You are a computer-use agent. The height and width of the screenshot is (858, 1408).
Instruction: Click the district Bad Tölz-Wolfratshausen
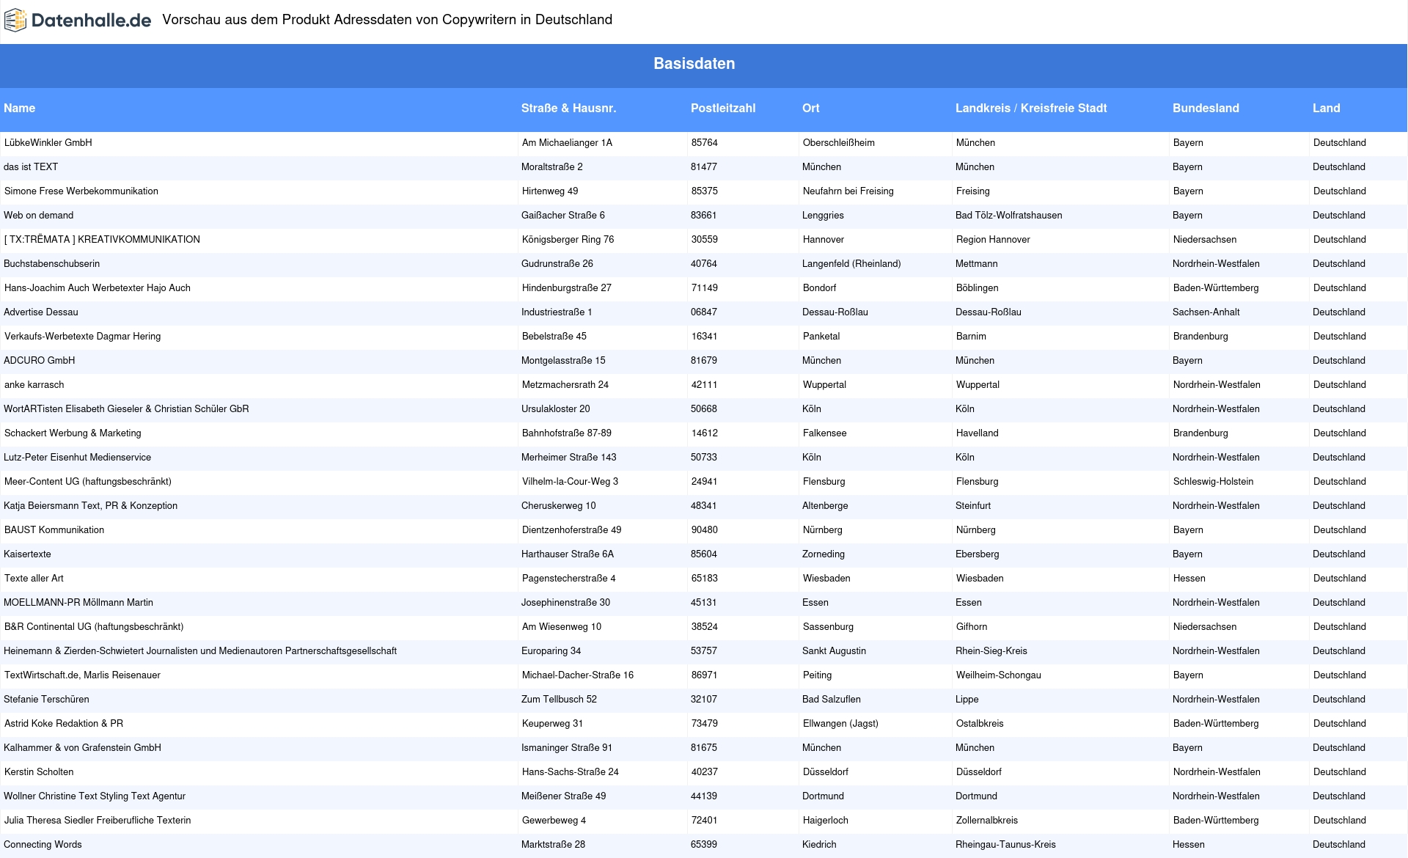pos(1009,216)
